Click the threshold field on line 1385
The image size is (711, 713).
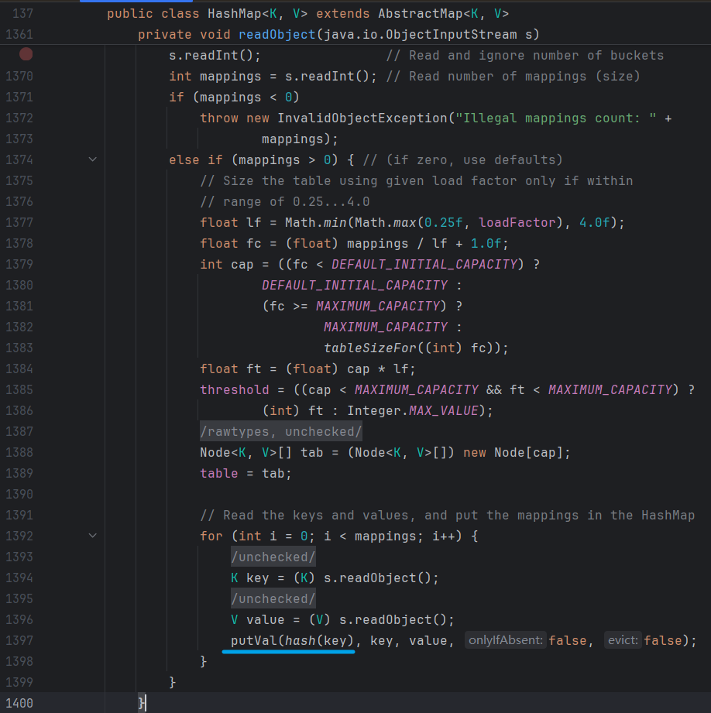pyautogui.click(x=234, y=389)
